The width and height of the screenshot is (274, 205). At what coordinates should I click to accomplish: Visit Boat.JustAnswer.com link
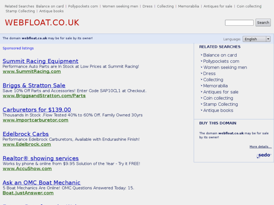(28, 193)
